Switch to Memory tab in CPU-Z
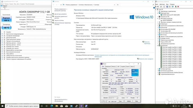Image resolution: width=193 pixels, height=108 pixels. [114, 66]
